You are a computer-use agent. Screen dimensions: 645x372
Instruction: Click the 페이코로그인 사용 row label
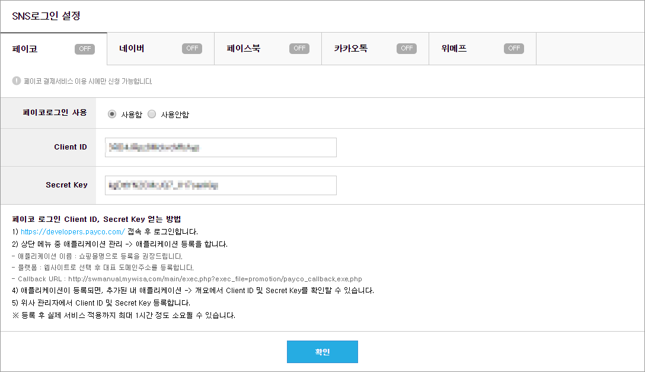coord(55,112)
